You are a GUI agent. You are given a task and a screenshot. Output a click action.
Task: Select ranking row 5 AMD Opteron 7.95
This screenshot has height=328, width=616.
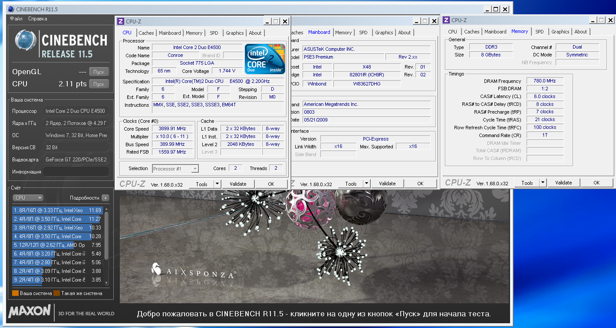pos(58,245)
